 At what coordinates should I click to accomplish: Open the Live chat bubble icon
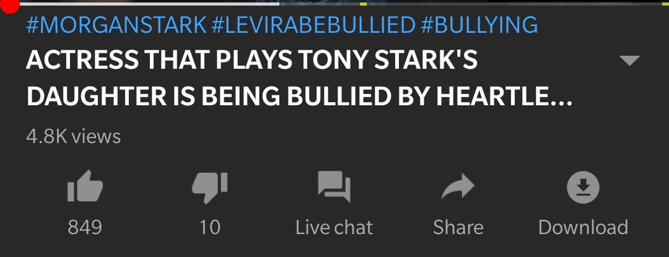click(334, 186)
